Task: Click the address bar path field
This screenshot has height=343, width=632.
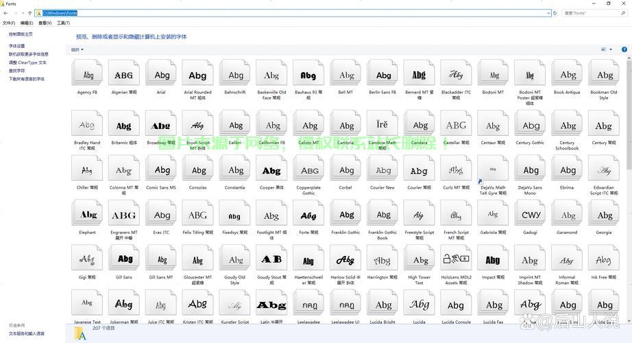Action: 293,13
